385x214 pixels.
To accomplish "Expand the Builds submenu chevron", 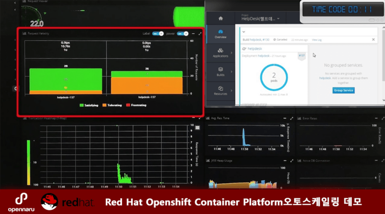I will pos(231,72).
